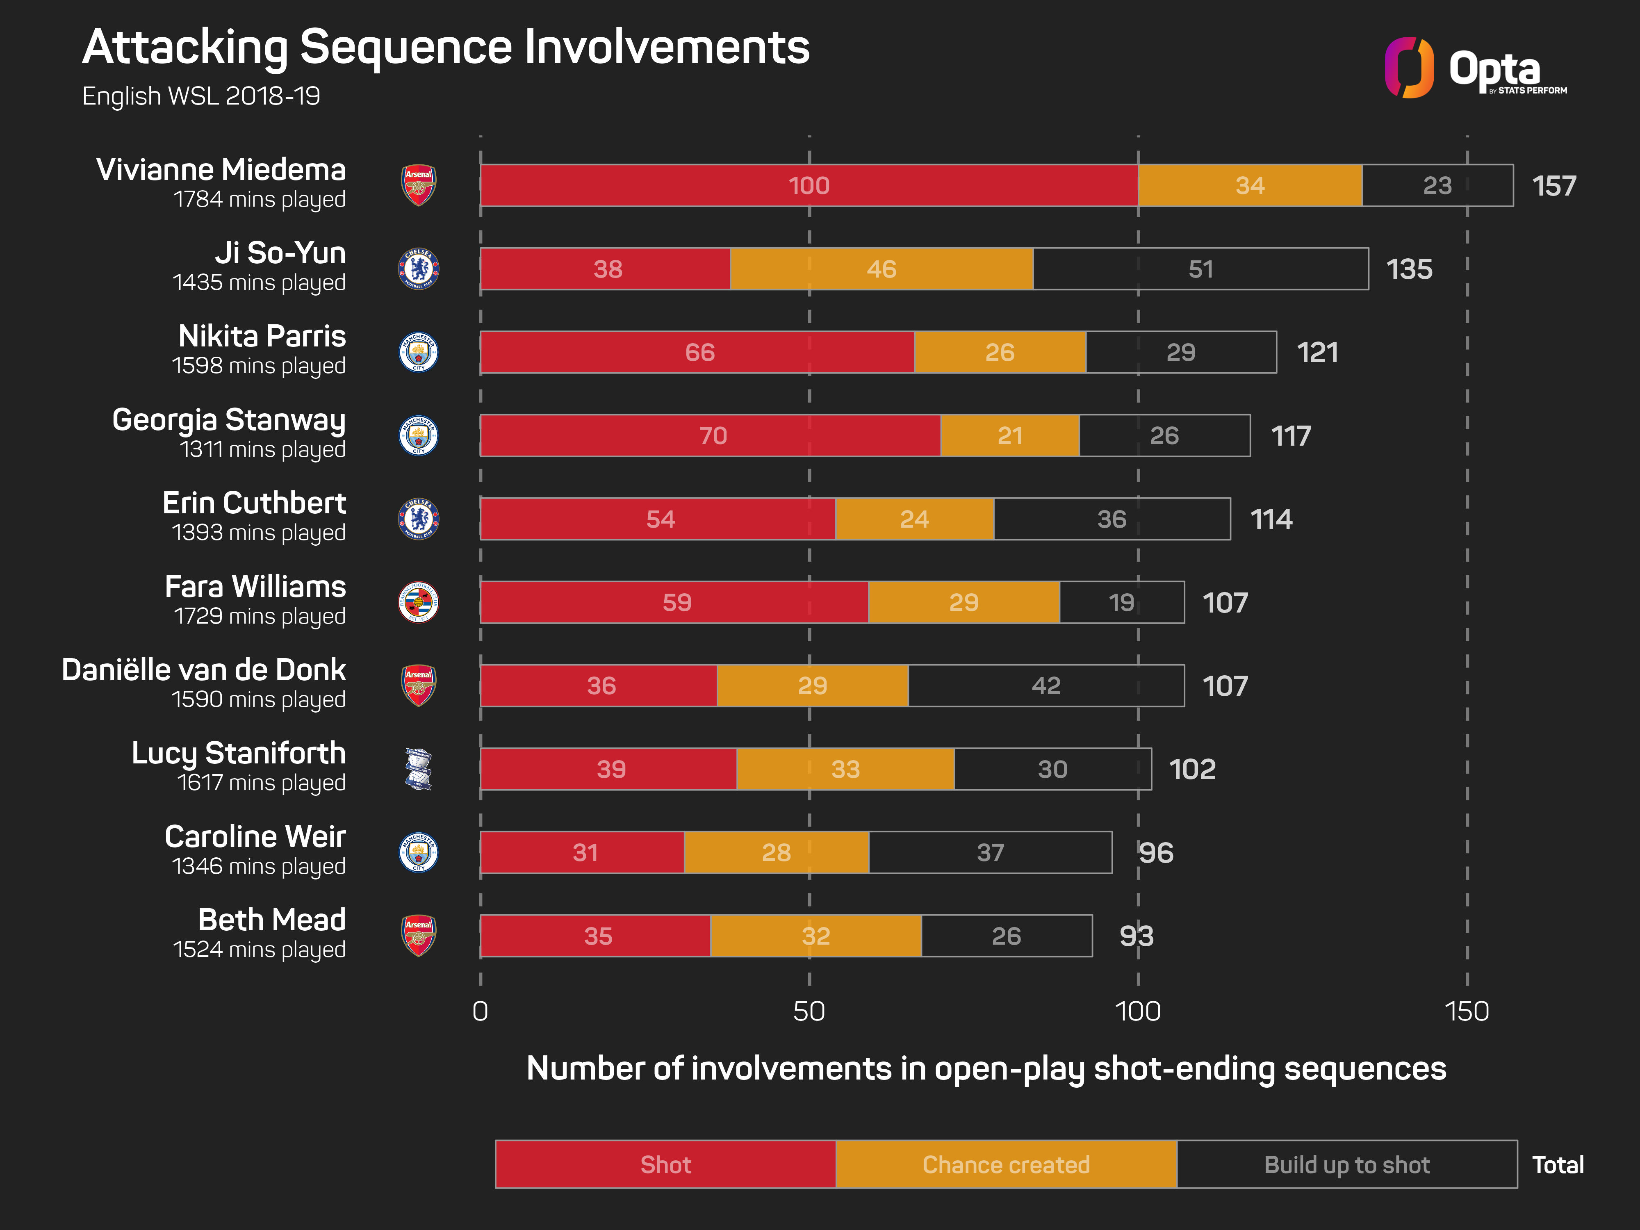The width and height of the screenshot is (1640, 1230).
Task: Click Chelsea crest beside Erin Cuthbert
Action: 418,519
